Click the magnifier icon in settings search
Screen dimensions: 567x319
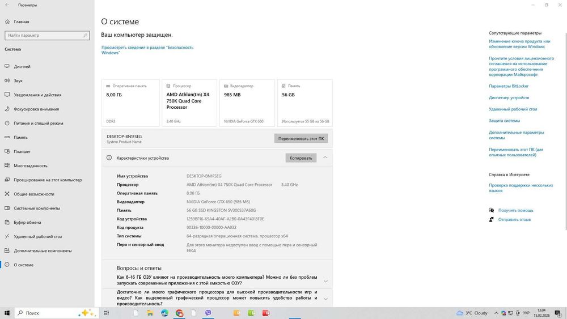point(86,35)
